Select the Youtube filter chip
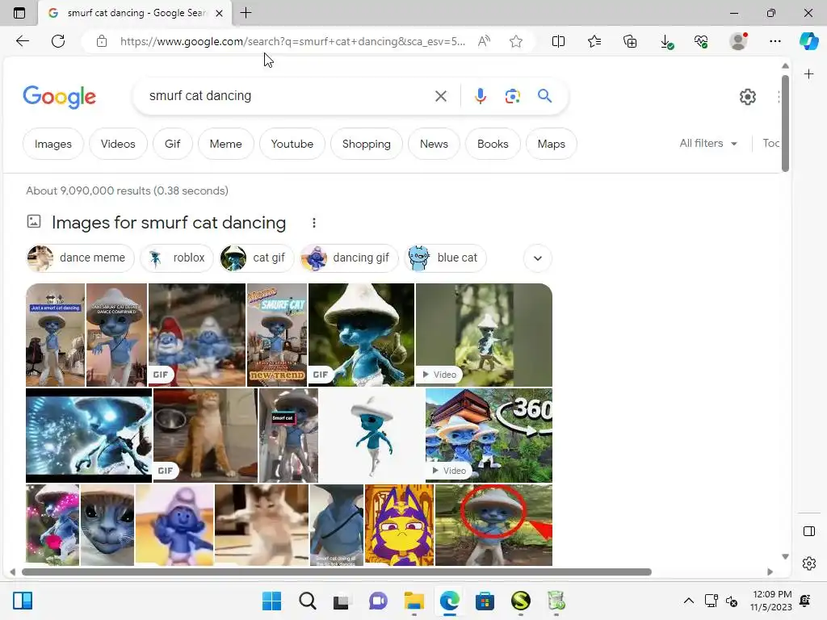 pyautogui.click(x=292, y=144)
